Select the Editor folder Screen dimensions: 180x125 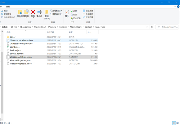point(52,37)
